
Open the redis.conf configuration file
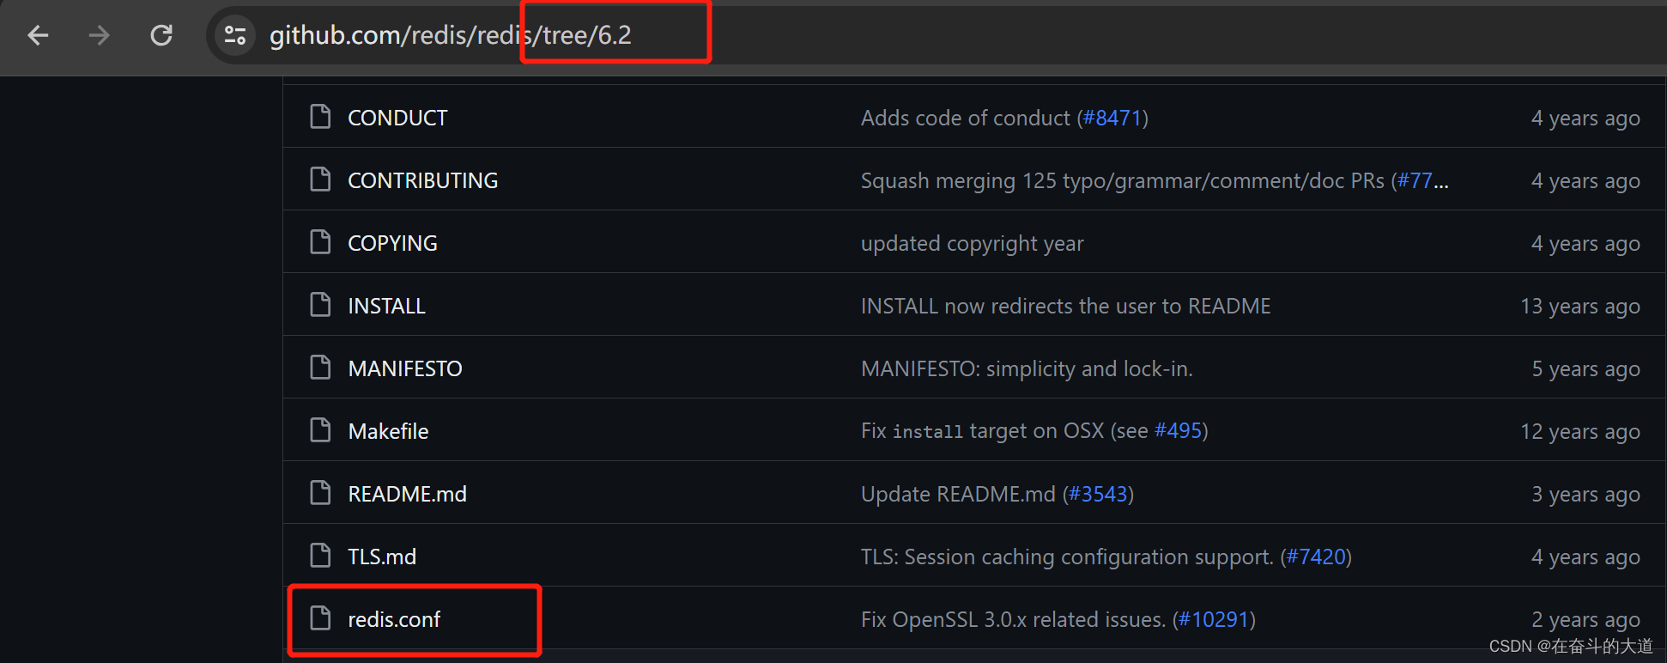tap(394, 618)
